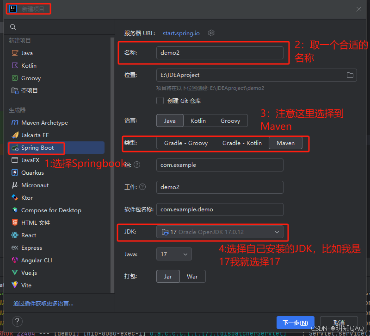Image resolution: width=370 pixels, height=336 pixels.
Task: Open dialog help question mark button
Action: coord(17,321)
